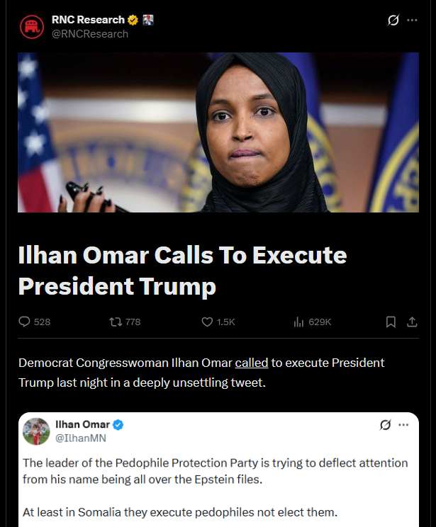Open the more options menu on the RNC post
The width and height of the screenshot is (436, 527).
point(412,20)
